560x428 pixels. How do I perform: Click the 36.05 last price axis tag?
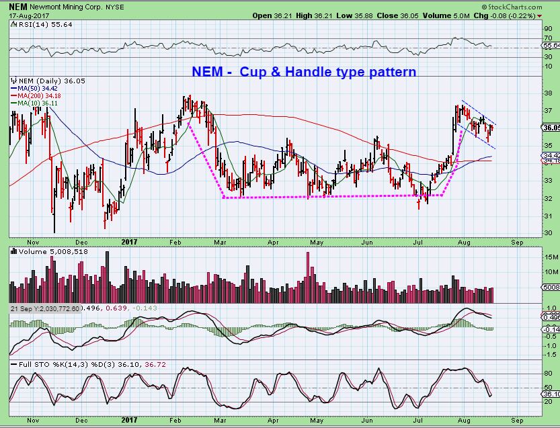pos(551,128)
